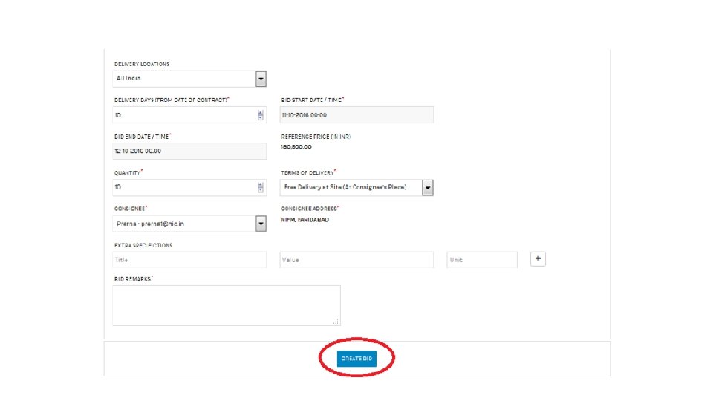
Task: Select the Bid Start Date / Time field
Action: 356,115
